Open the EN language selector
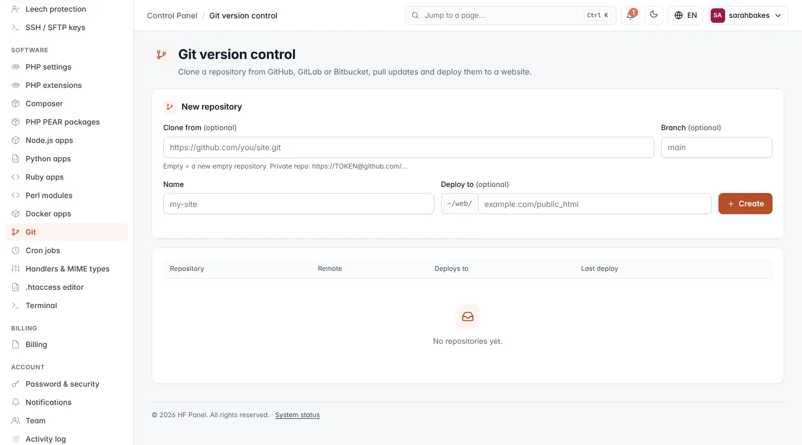Image resolution: width=802 pixels, height=445 pixels. click(x=686, y=16)
